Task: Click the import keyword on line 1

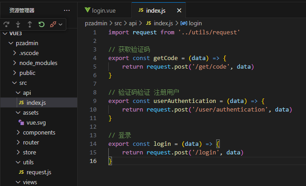Action: point(119,33)
